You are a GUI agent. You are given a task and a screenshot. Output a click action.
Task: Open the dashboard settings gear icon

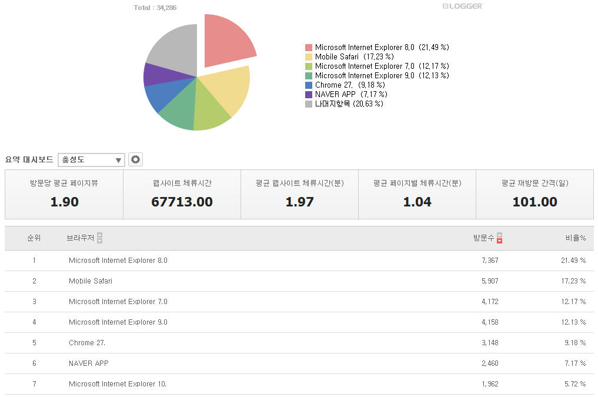[x=136, y=159]
